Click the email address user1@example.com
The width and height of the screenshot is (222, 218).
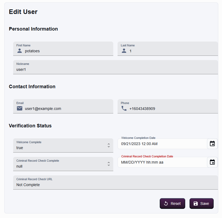pos(43,109)
